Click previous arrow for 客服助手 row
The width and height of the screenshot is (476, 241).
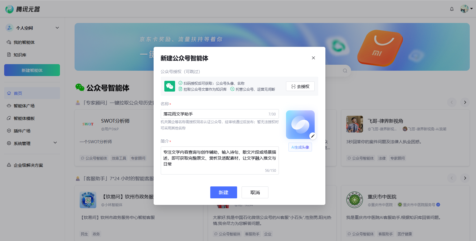[x=452, y=178]
